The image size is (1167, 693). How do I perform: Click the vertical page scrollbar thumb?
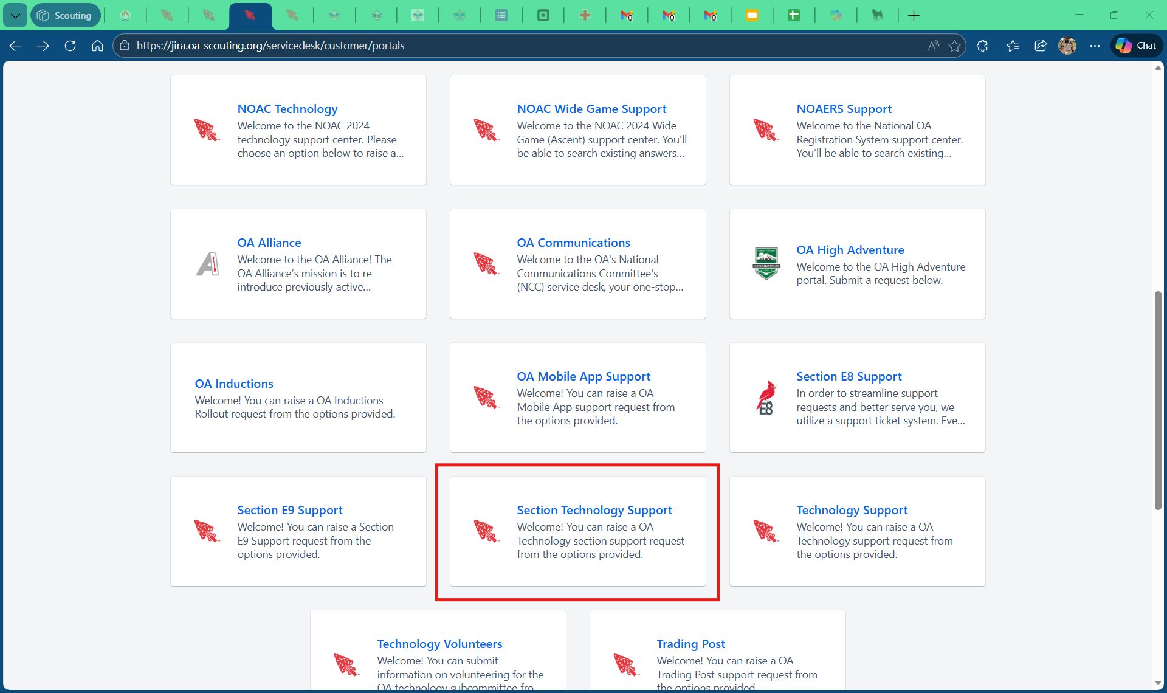1158,401
